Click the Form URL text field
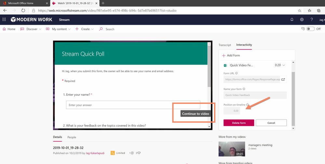 pyautogui.click(x=251, y=80)
